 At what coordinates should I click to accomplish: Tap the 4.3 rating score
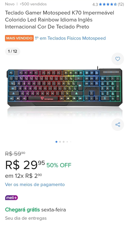coord(95,5)
